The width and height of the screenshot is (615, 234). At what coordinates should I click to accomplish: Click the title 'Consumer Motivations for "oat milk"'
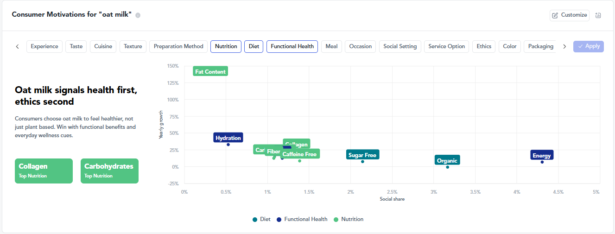pos(71,15)
